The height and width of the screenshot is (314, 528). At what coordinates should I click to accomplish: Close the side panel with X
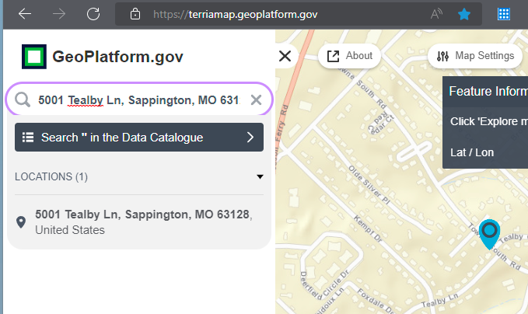[285, 56]
